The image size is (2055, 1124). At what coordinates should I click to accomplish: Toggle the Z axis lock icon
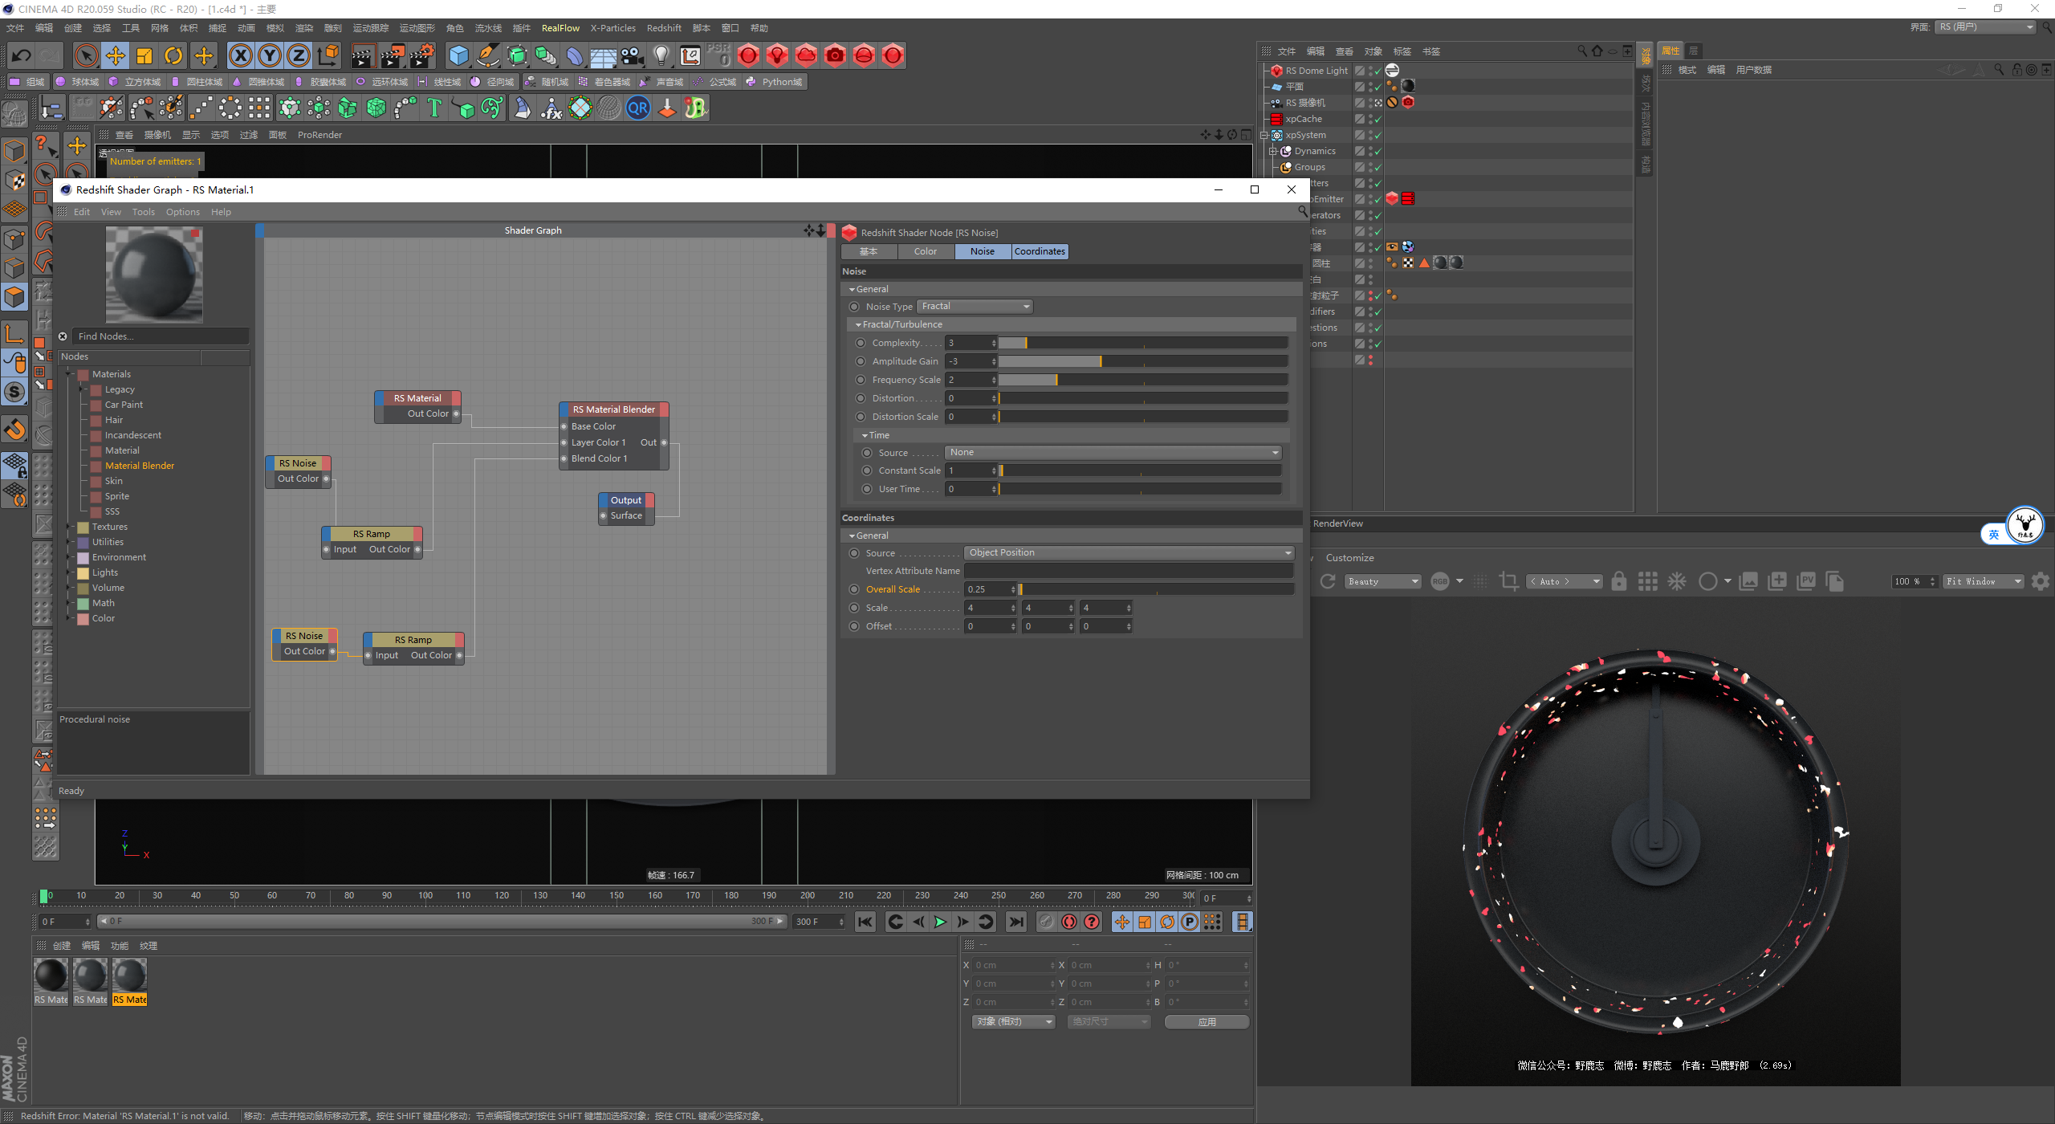point(299,55)
